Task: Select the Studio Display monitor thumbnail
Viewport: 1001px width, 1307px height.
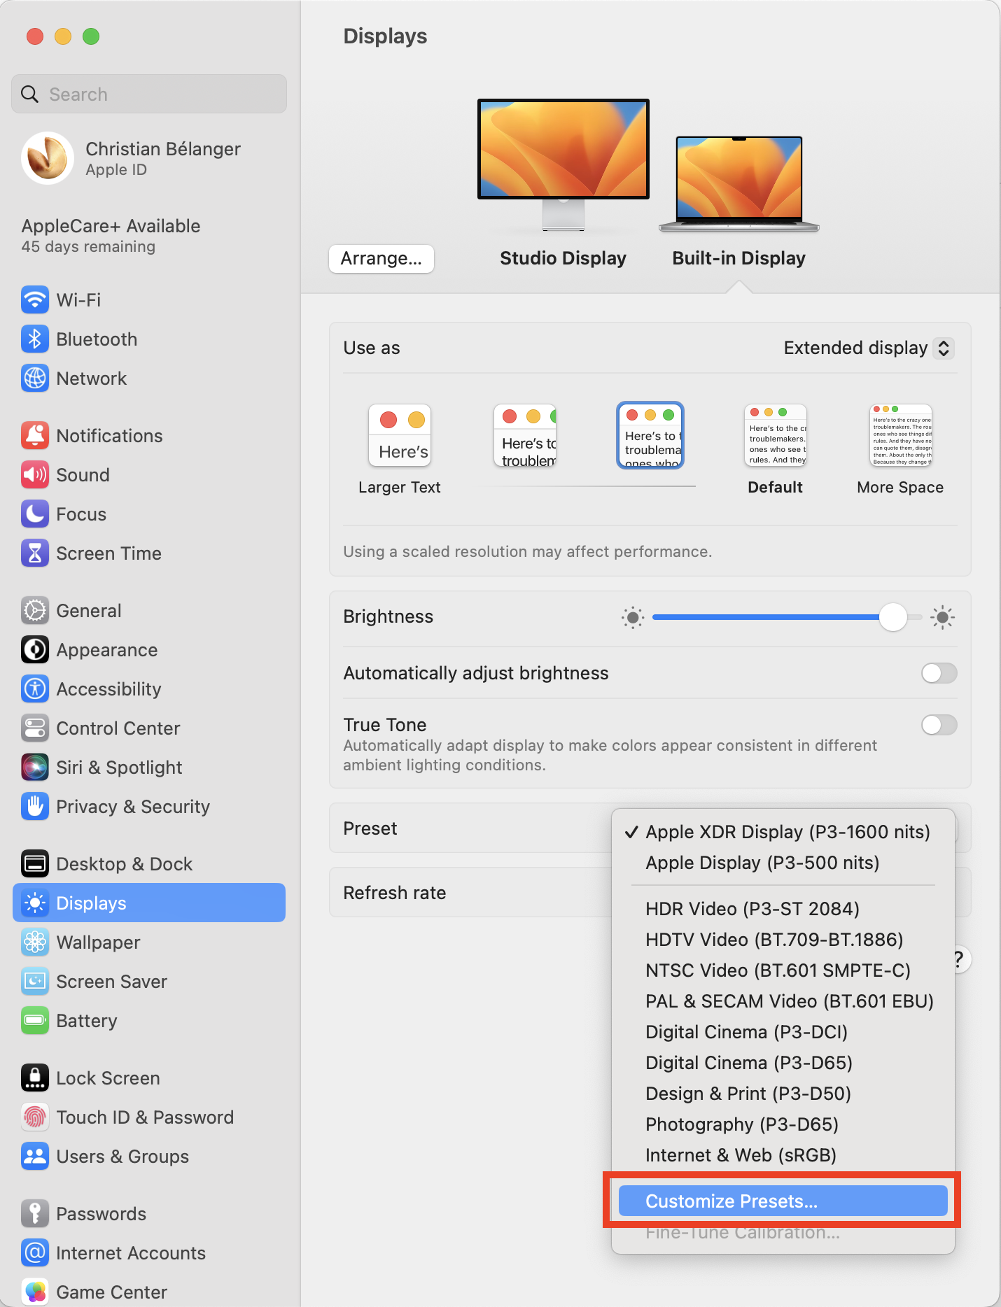Action: coord(563,165)
